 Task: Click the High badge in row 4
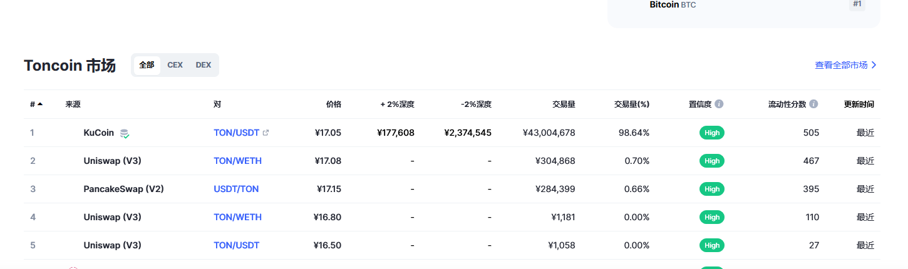712,217
